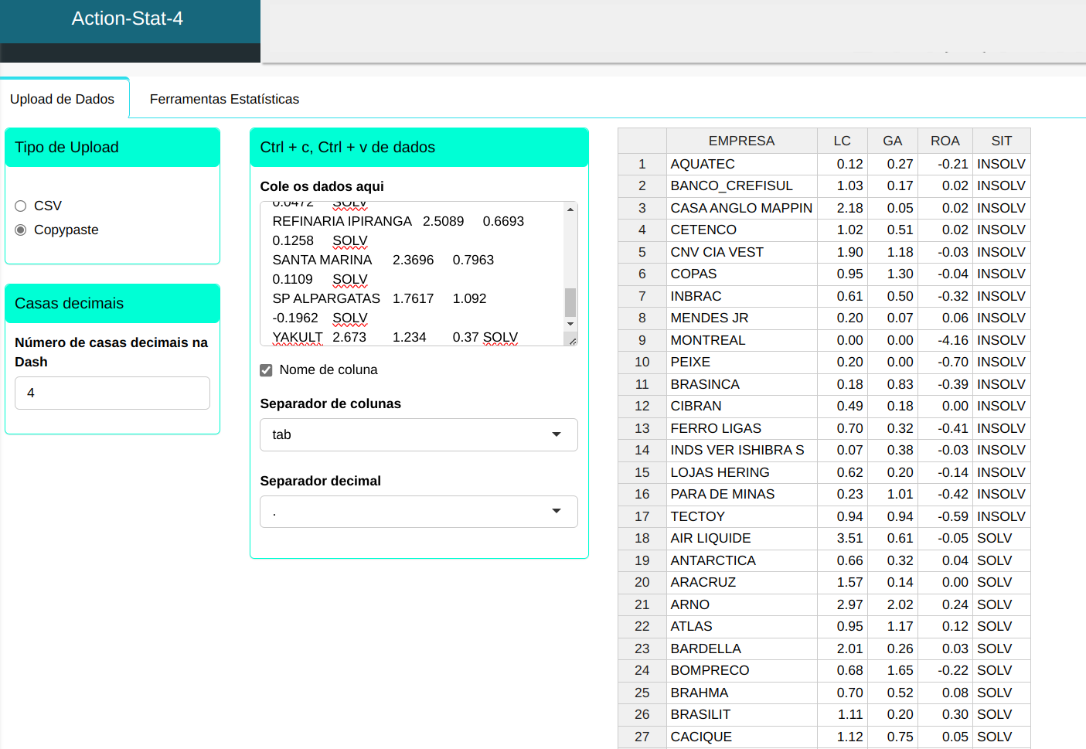Click the Action-Stat-4 app title
This screenshot has height=749, width=1086.
(x=128, y=19)
